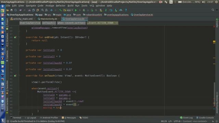The height and width of the screenshot is (123, 219).
Task: Toggle the Project tool window
Action: [7, 24]
